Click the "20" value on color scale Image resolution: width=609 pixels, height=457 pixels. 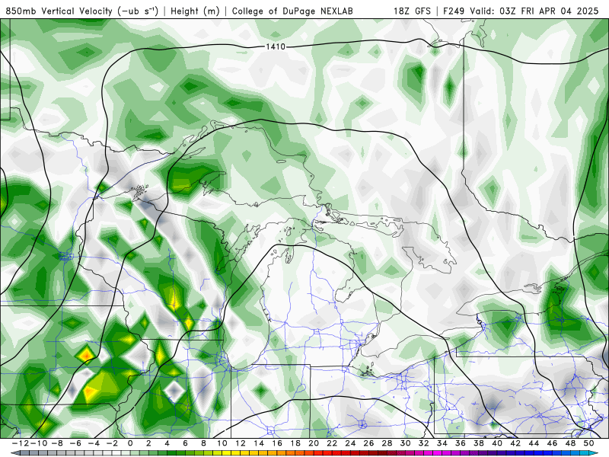click(314, 443)
